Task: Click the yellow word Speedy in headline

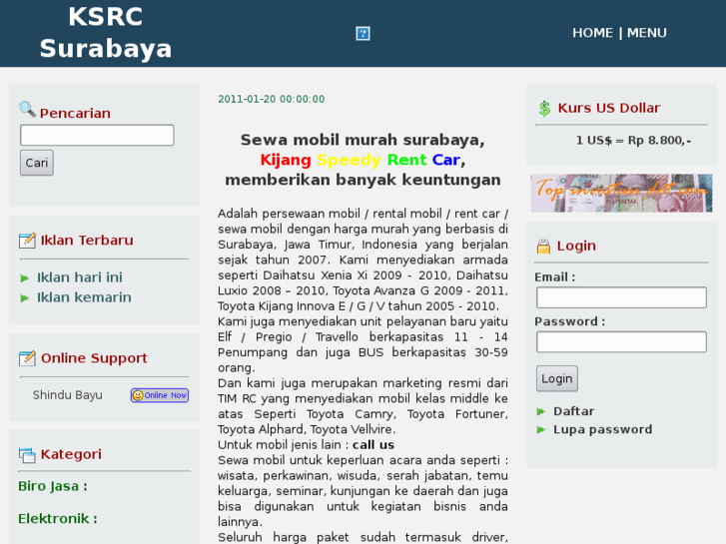Action: (x=349, y=160)
